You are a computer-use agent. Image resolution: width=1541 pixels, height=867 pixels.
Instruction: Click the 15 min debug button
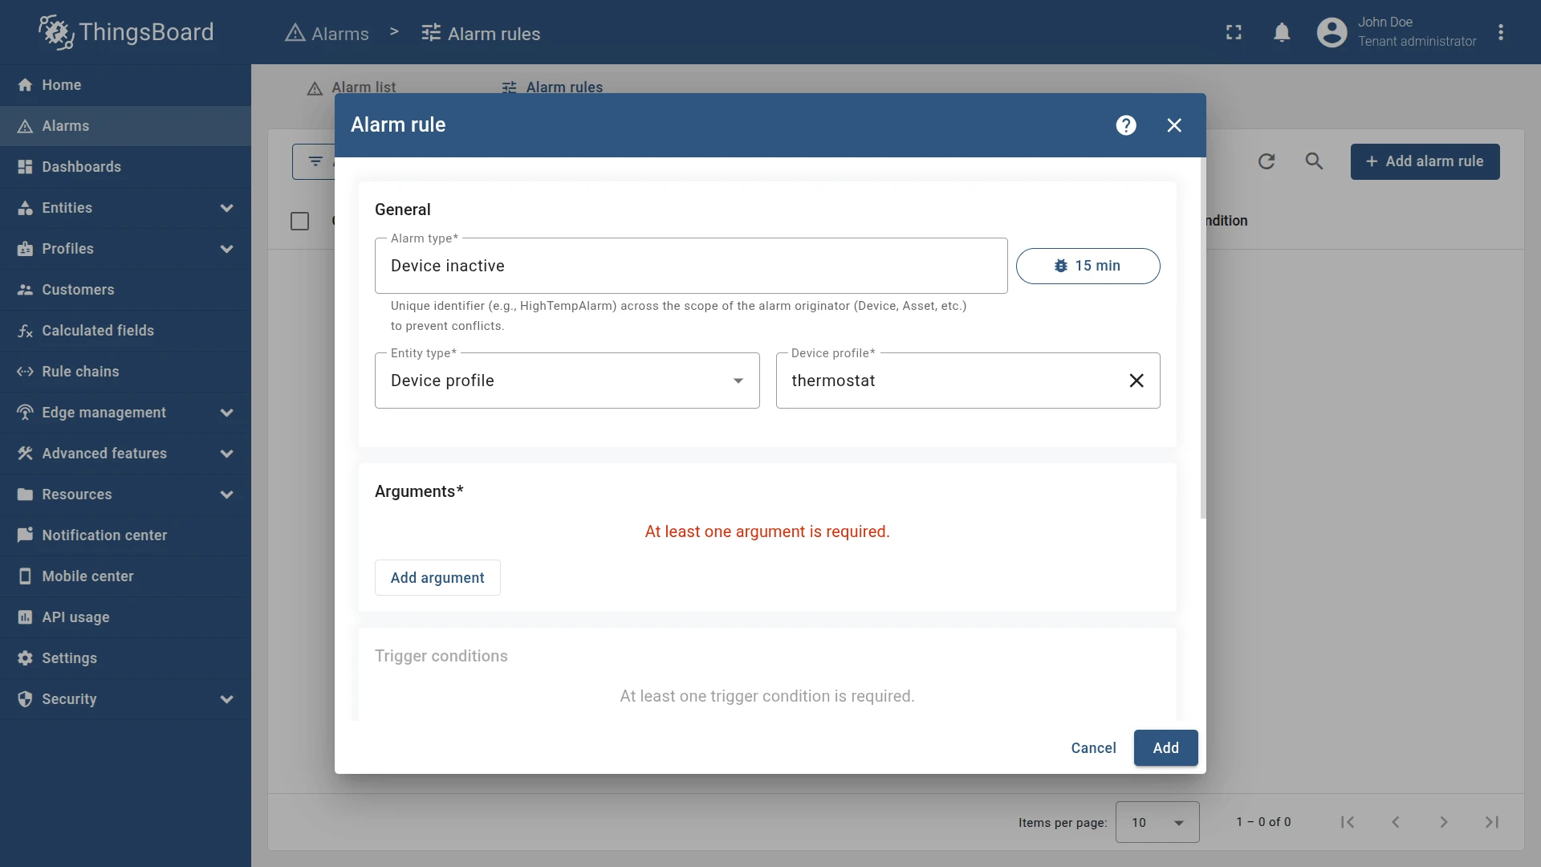click(x=1088, y=266)
